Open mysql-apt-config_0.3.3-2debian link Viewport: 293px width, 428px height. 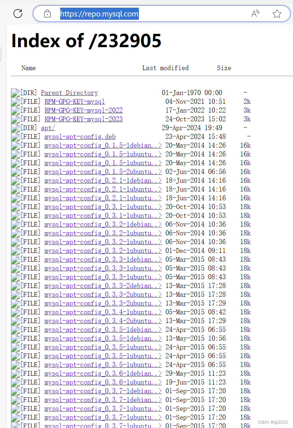click(103, 286)
